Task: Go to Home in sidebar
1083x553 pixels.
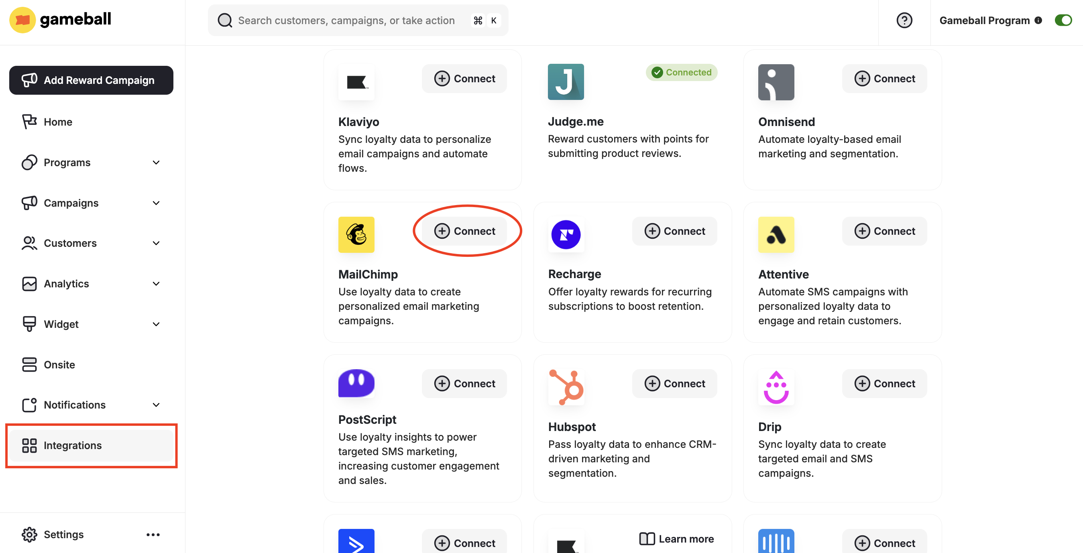Action: 58,122
